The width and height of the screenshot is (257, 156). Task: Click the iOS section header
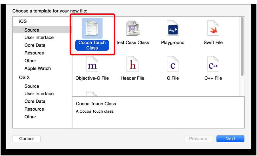point(23,21)
